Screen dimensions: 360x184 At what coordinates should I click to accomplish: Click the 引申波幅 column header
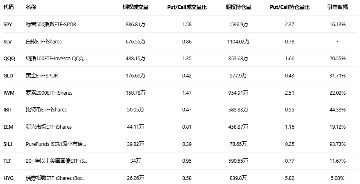tap(337, 7)
